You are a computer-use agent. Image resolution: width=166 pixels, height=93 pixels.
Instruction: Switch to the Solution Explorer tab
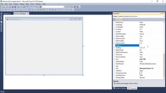click(120, 88)
